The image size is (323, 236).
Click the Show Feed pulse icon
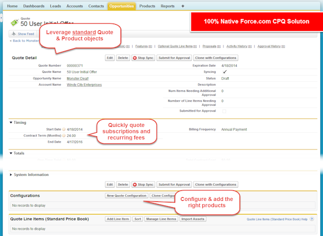coord(14,34)
